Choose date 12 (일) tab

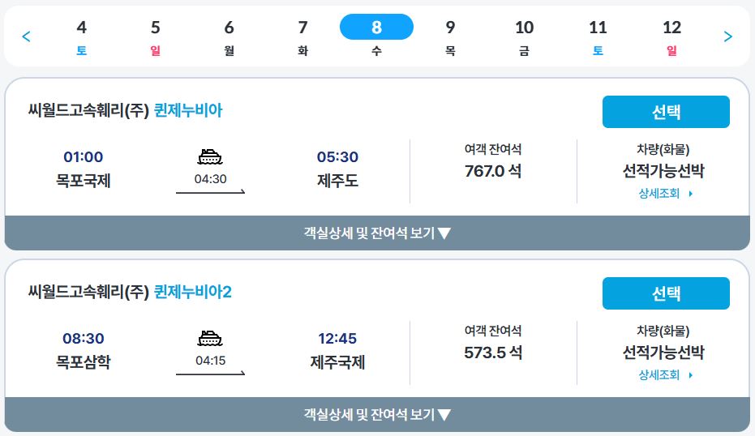671,36
